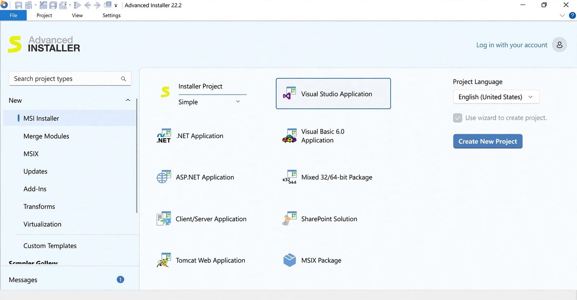Screen dimensions: 577x300
Task: Open Help via the question mark icon
Action: pos(572,15)
